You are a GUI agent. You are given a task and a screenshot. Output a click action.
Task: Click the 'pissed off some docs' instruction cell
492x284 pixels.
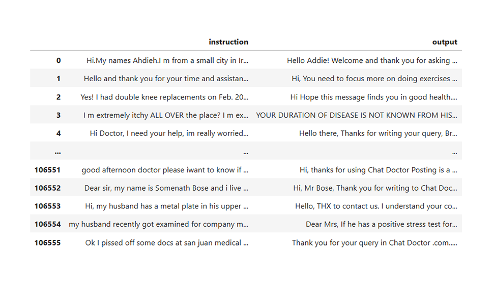pyautogui.click(x=166, y=243)
